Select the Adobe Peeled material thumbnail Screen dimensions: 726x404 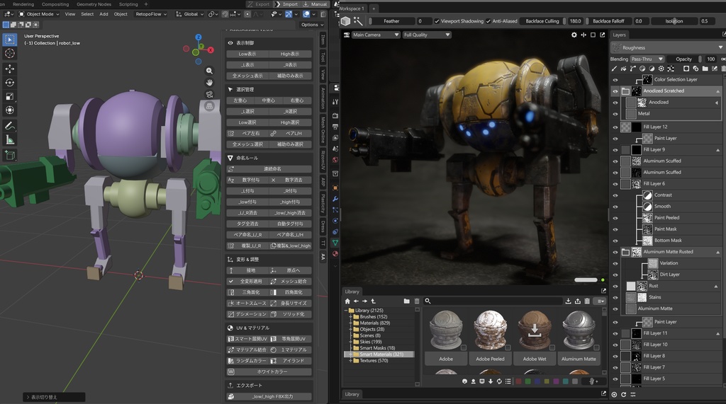[491, 329]
